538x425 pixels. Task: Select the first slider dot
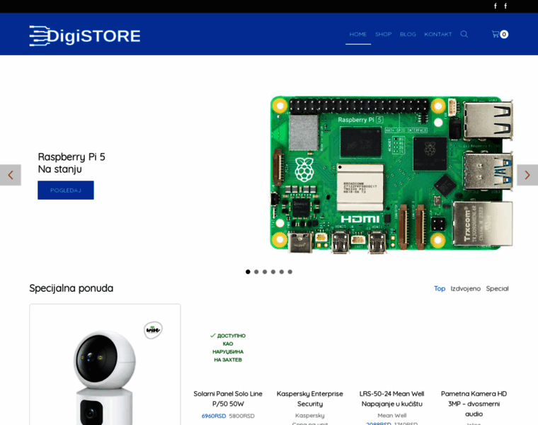pyautogui.click(x=248, y=272)
